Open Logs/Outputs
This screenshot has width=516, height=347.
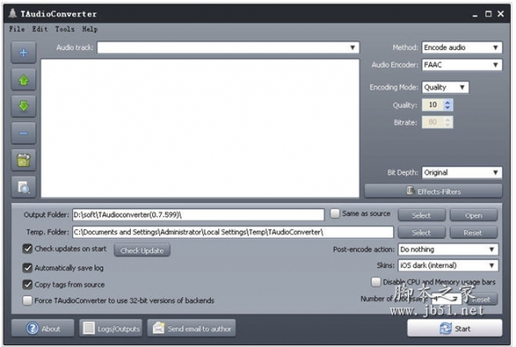pyautogui.click(x=111, y=329)
